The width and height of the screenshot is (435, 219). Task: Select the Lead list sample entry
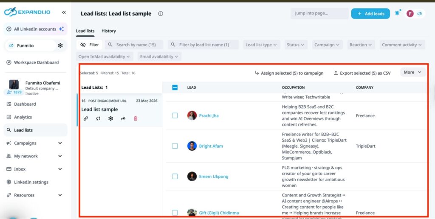[119, 110]
